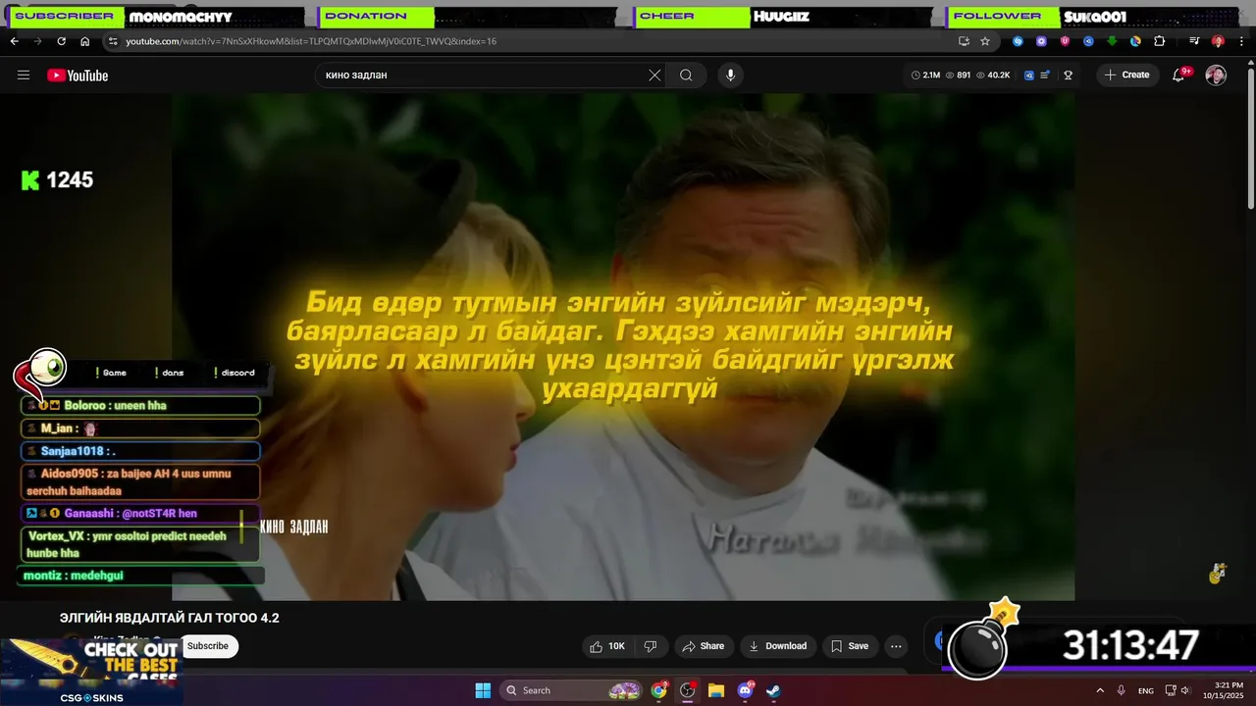This screenshot has width=1256, height=706.
Task: Subscribe to the Kino Zadlan channel
Action: click(208, 646)
